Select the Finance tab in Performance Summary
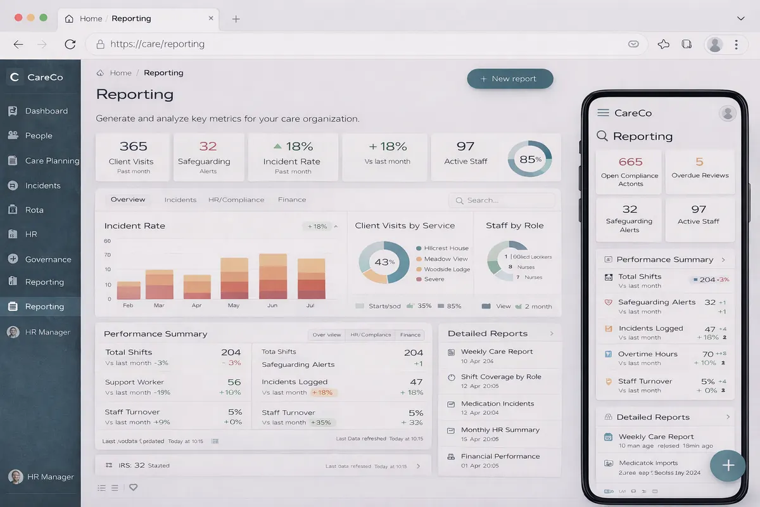 click(x=410, y=335)
